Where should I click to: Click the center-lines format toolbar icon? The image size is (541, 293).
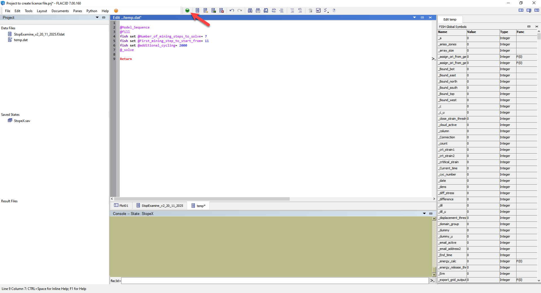point(292,10)
